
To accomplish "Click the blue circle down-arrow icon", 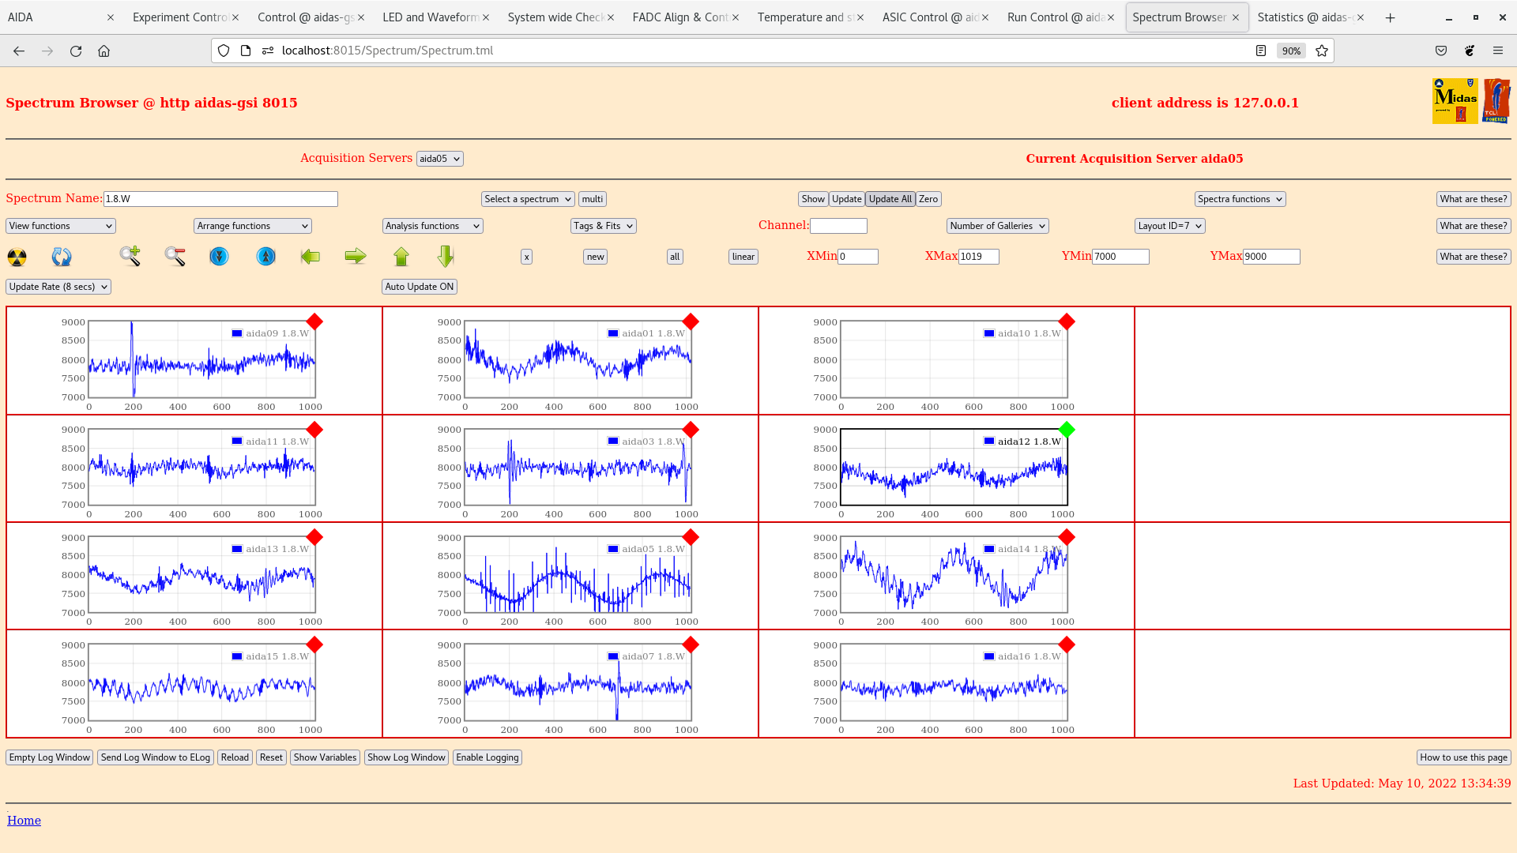I will 219,256.
